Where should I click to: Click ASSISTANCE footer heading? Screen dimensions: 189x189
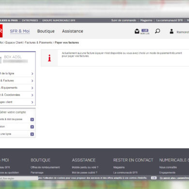[x=84, y=160]
